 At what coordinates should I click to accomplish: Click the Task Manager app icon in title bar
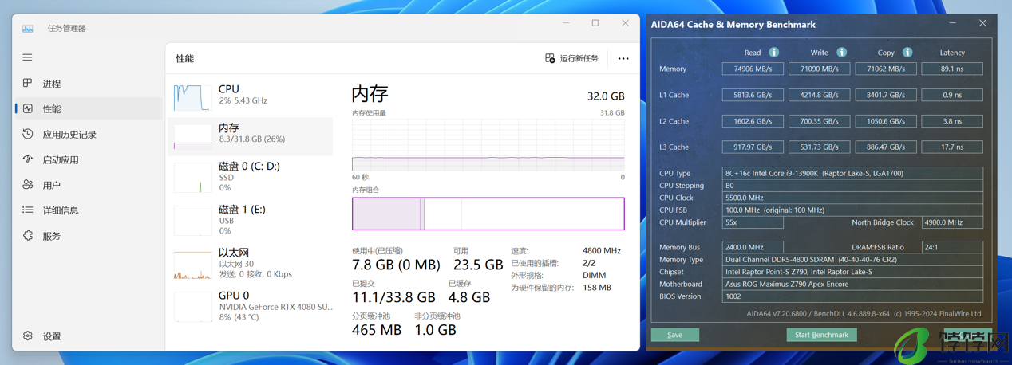(28, 28)
